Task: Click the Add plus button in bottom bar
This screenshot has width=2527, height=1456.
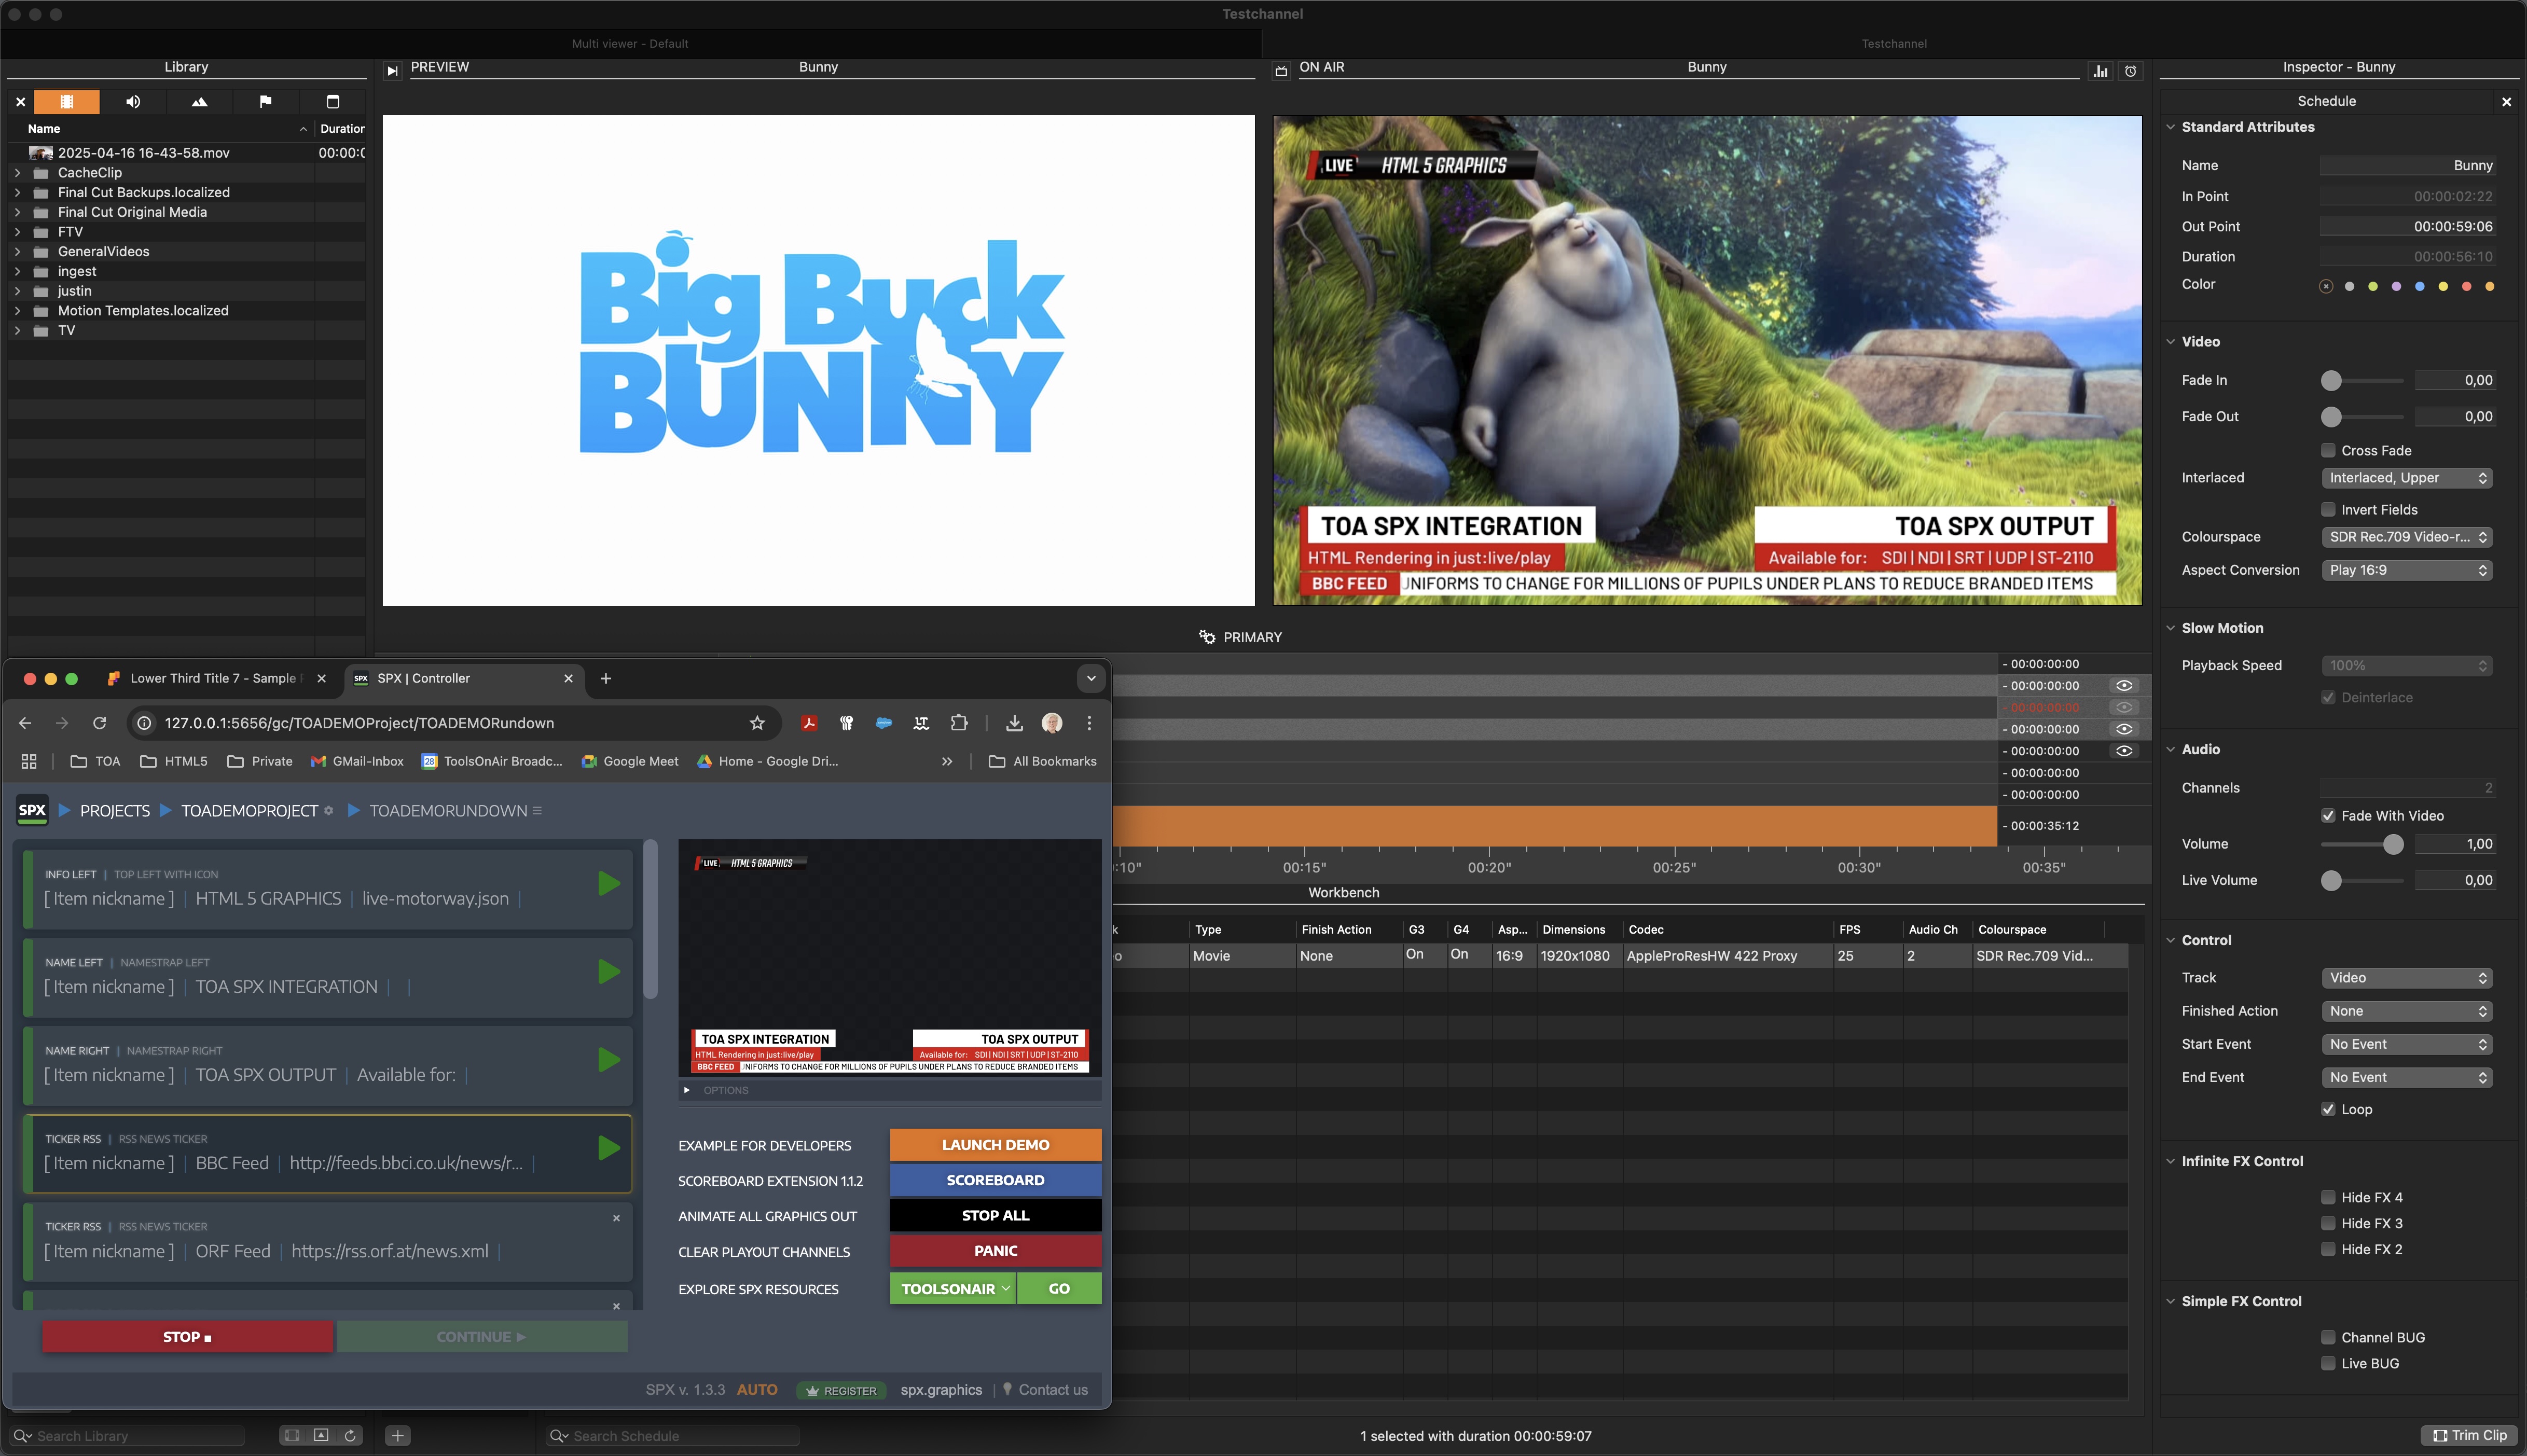Action: 397,1436
